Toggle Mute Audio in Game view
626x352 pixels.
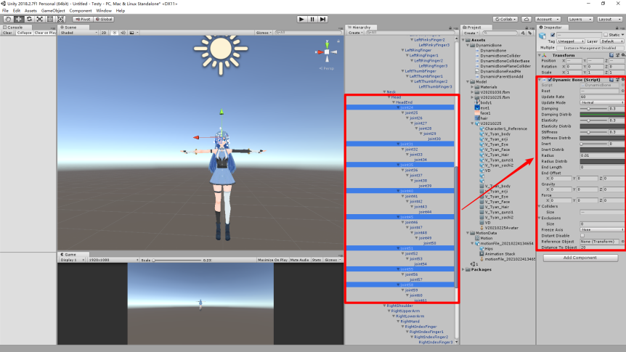coord(299,260)
